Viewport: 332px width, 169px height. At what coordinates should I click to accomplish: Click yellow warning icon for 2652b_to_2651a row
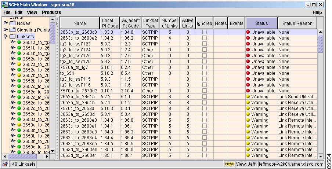(248, 97)
